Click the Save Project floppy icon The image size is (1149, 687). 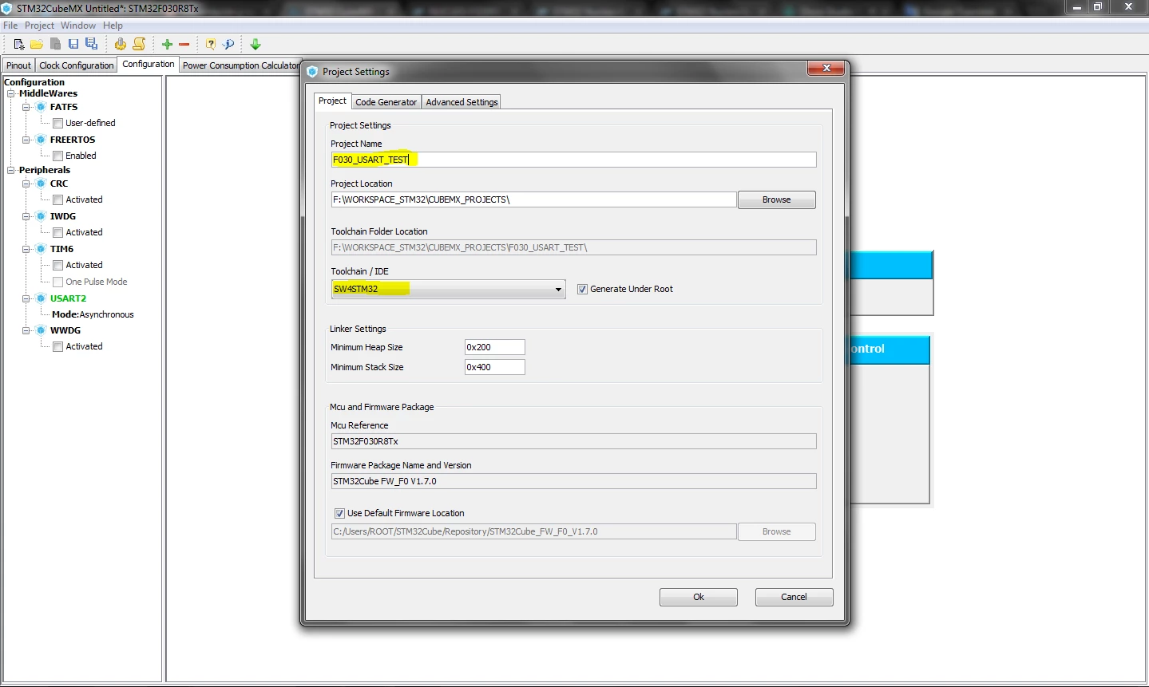pos(73,44)
